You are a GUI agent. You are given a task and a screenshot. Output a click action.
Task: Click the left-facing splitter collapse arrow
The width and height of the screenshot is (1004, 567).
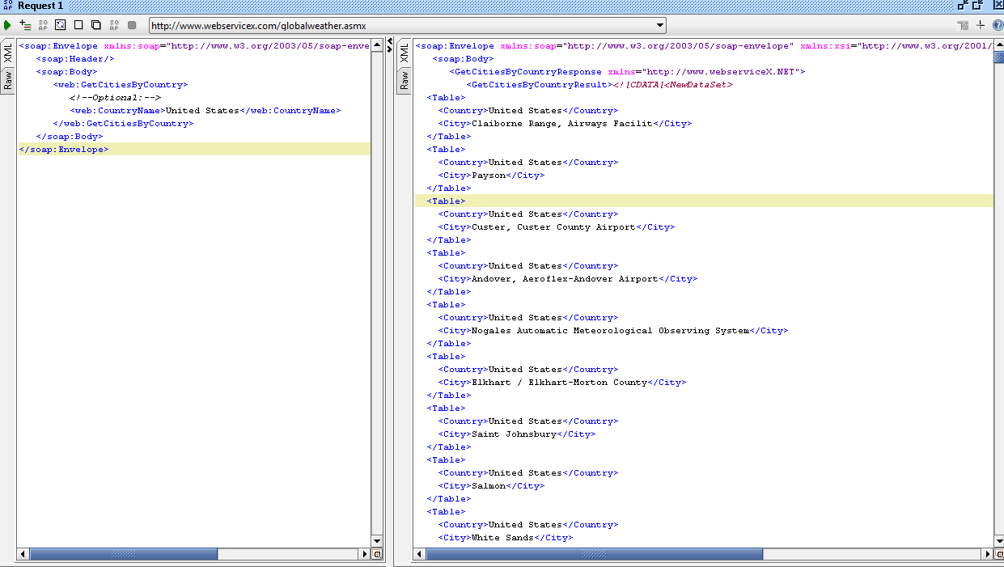390,42
